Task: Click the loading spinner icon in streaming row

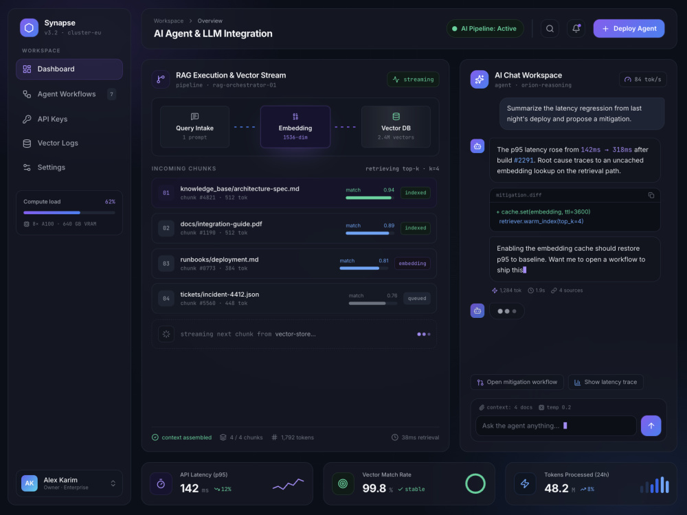Action: pyautogui.click(x=166, y=334)
